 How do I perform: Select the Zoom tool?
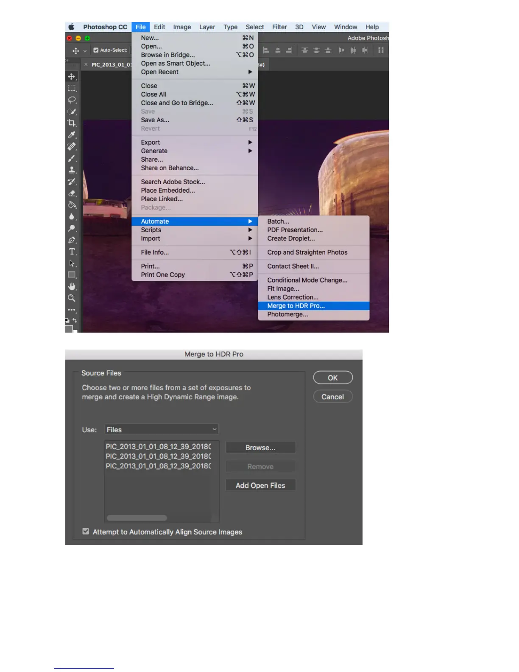72,298
